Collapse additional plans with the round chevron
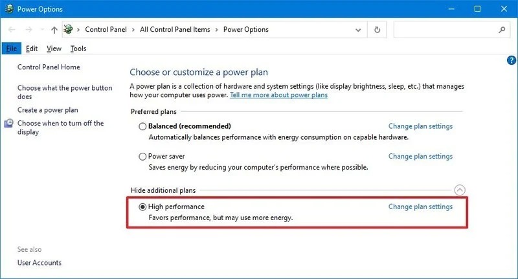 tap(460, 190)
